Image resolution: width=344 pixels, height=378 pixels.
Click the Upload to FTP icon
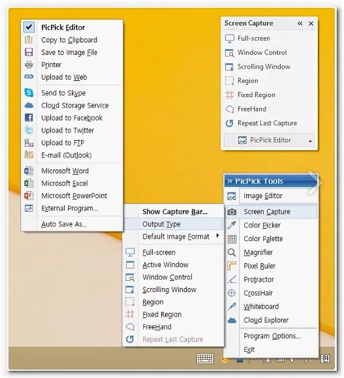29,143
